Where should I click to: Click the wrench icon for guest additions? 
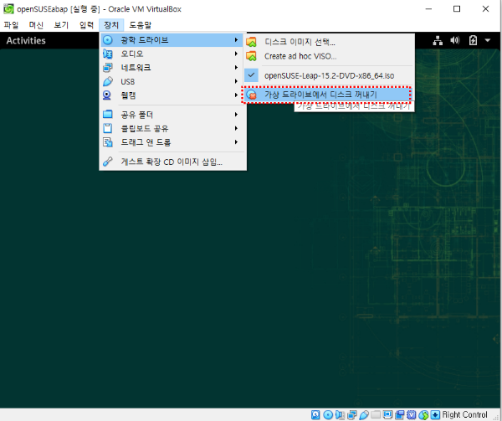[108, 162]
